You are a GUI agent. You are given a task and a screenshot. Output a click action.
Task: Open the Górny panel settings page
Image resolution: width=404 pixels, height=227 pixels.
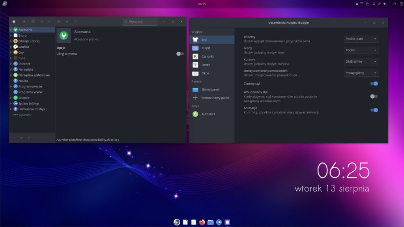210,89
